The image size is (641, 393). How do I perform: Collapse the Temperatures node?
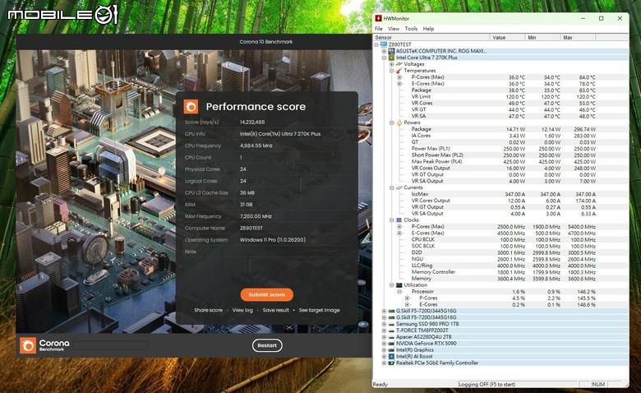point(391,71)
